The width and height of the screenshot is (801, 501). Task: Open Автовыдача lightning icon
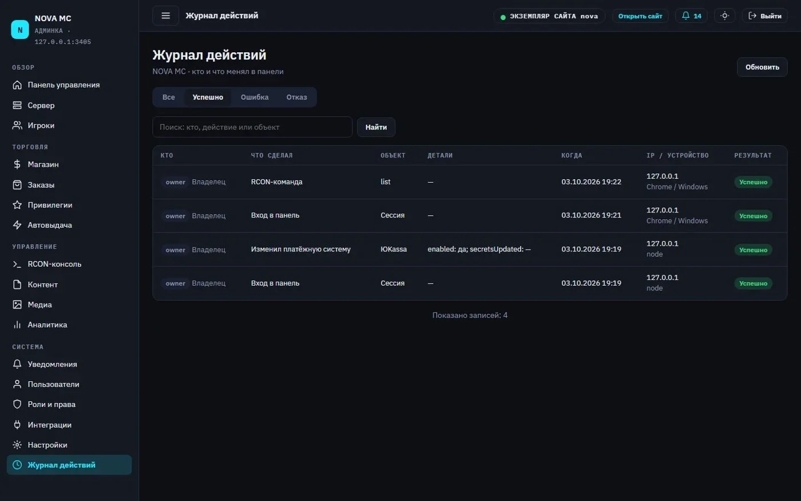tap(17, 225)
